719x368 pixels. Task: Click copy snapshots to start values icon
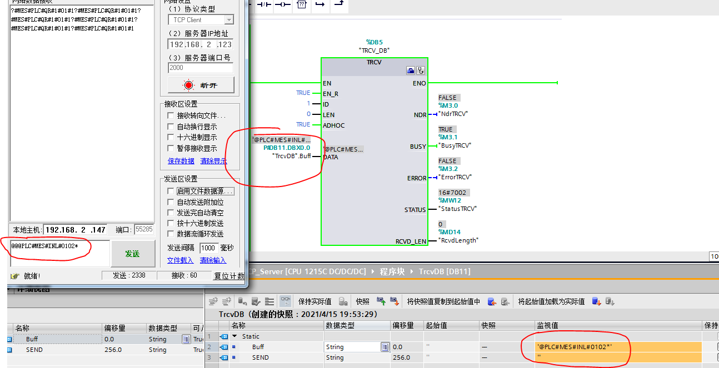pos(492,301)
